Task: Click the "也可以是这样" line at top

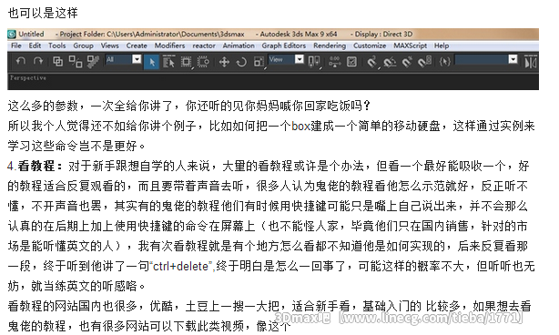Action: coord(43,13)
